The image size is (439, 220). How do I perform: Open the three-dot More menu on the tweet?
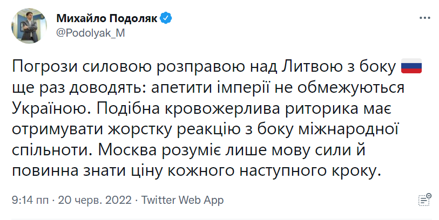tap(425, 18)
